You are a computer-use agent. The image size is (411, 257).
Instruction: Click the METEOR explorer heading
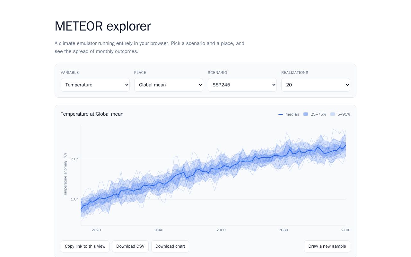(x=103, y=26)
